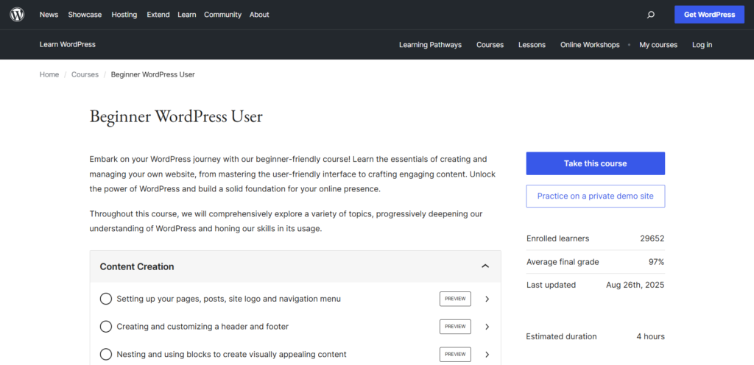754x365 pixels.
Task: Click Courses in the breadcrumb
Action: tap(85, 74)
